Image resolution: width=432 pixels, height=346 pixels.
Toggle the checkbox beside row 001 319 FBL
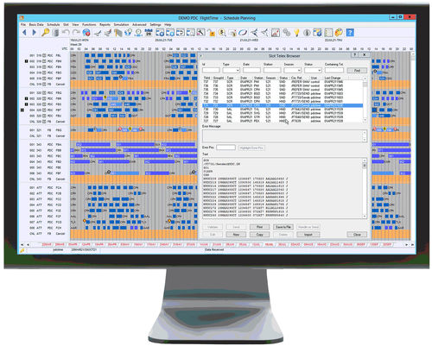(x=44, y=55)
